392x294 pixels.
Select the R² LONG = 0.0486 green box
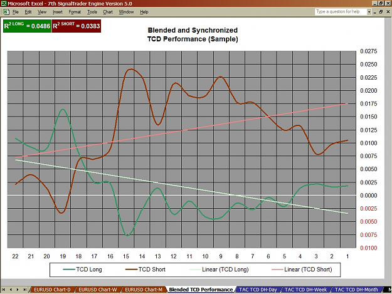[x=27, y=26]
